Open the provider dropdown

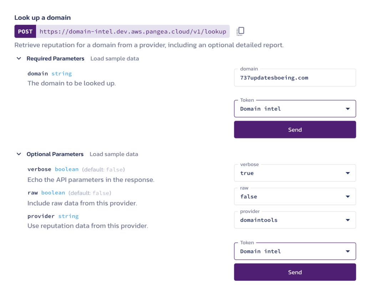coord(295,220)
